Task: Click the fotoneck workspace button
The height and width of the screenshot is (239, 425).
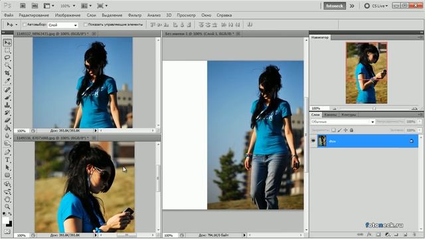Action: pos(335,6)
